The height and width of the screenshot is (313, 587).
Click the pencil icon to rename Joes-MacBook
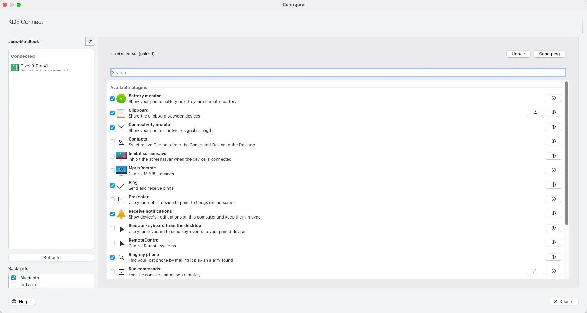coord(90,41)
